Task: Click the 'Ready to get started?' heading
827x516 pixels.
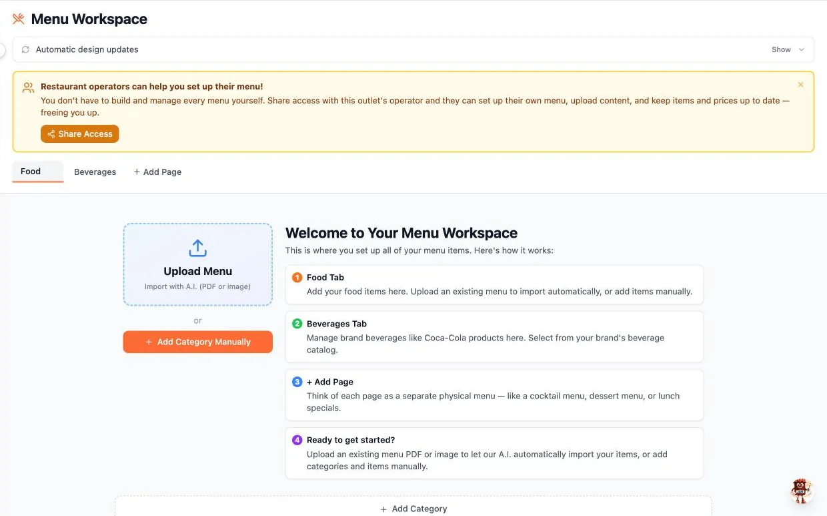Action: coord(351,440)
